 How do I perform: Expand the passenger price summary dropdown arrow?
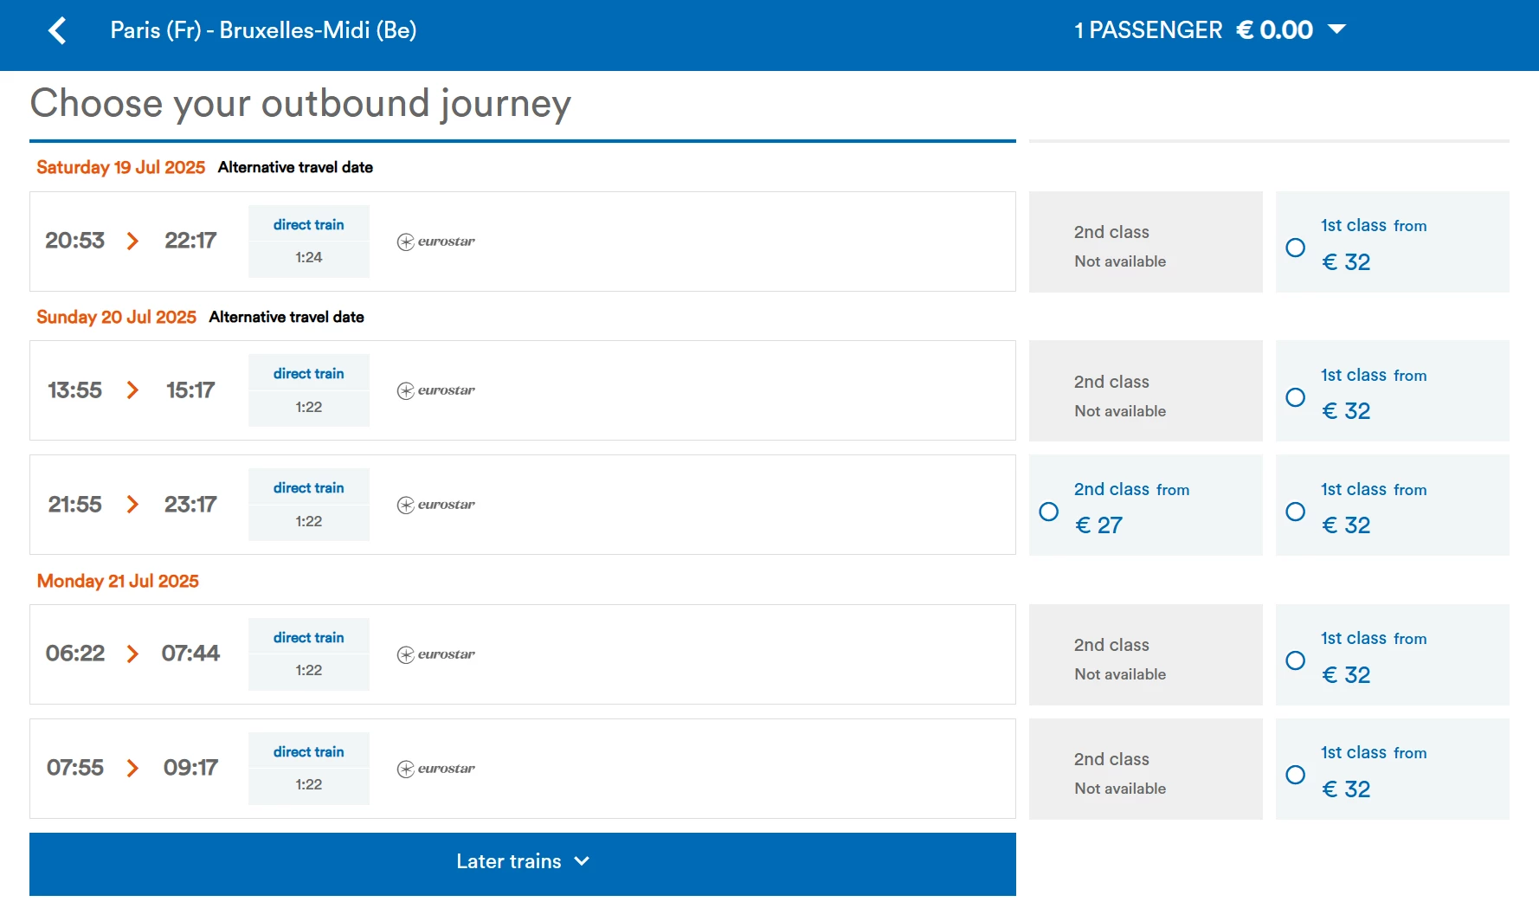[x=1336, y=29]
